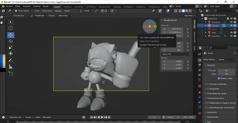Open the Archivo menu

[9, 6]
